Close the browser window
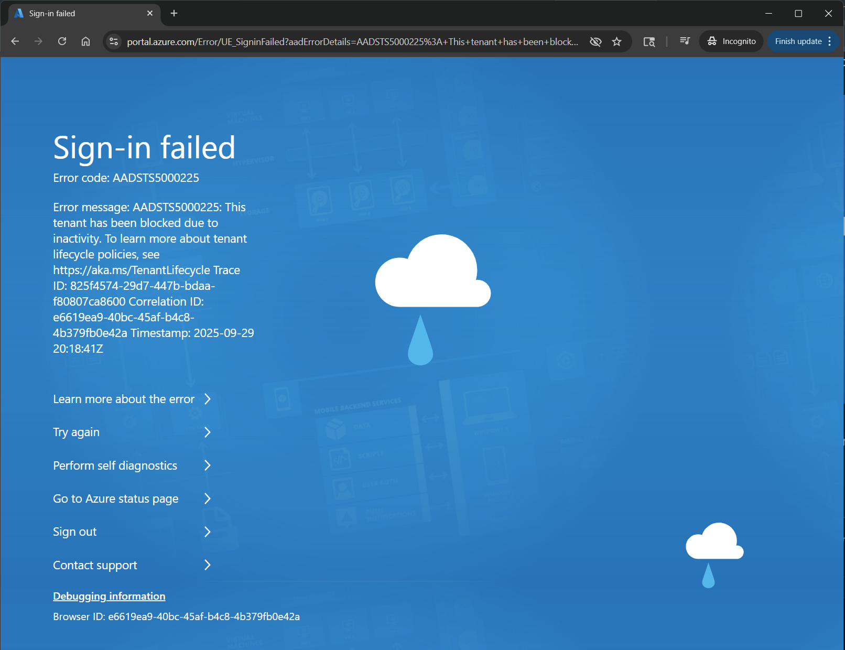845x650 pixels. coord(828,14)
